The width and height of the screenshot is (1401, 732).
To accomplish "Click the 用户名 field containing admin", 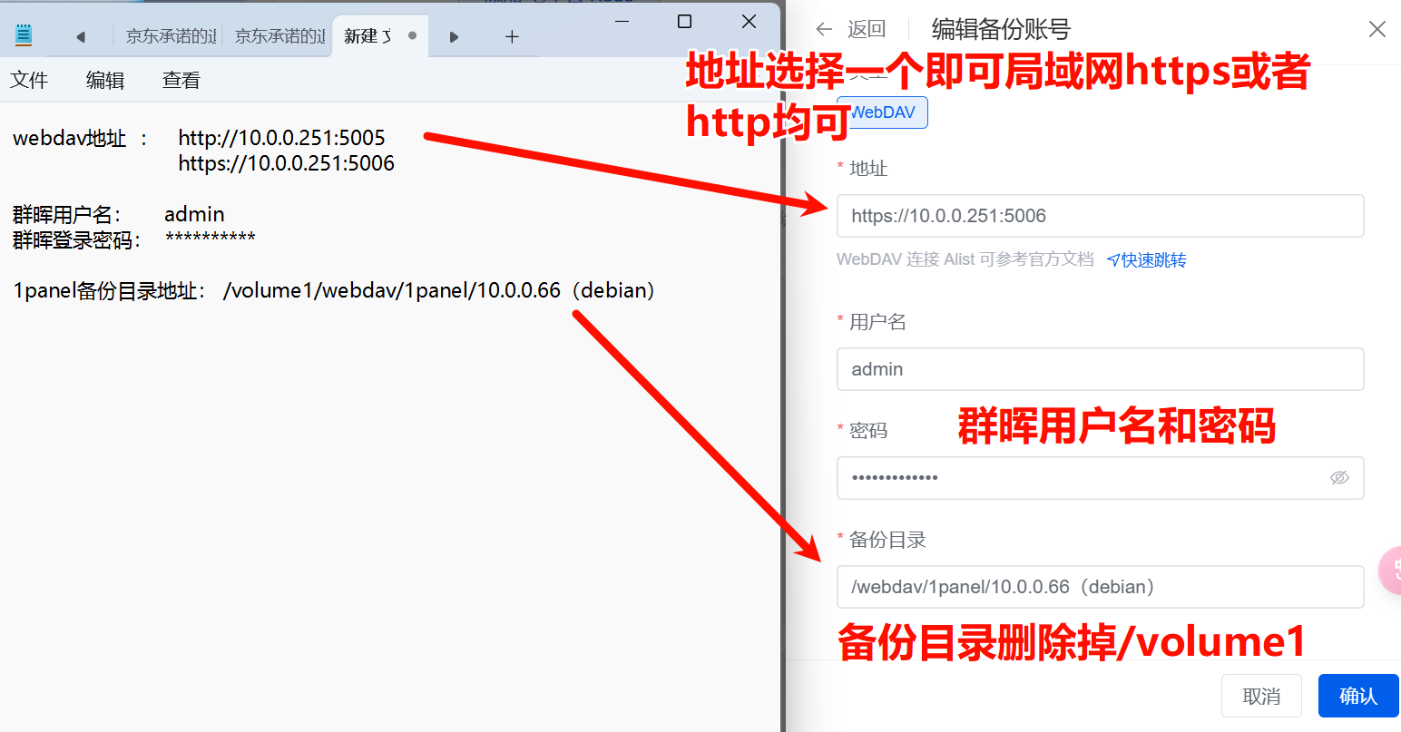I will (x=1100, y=369).
